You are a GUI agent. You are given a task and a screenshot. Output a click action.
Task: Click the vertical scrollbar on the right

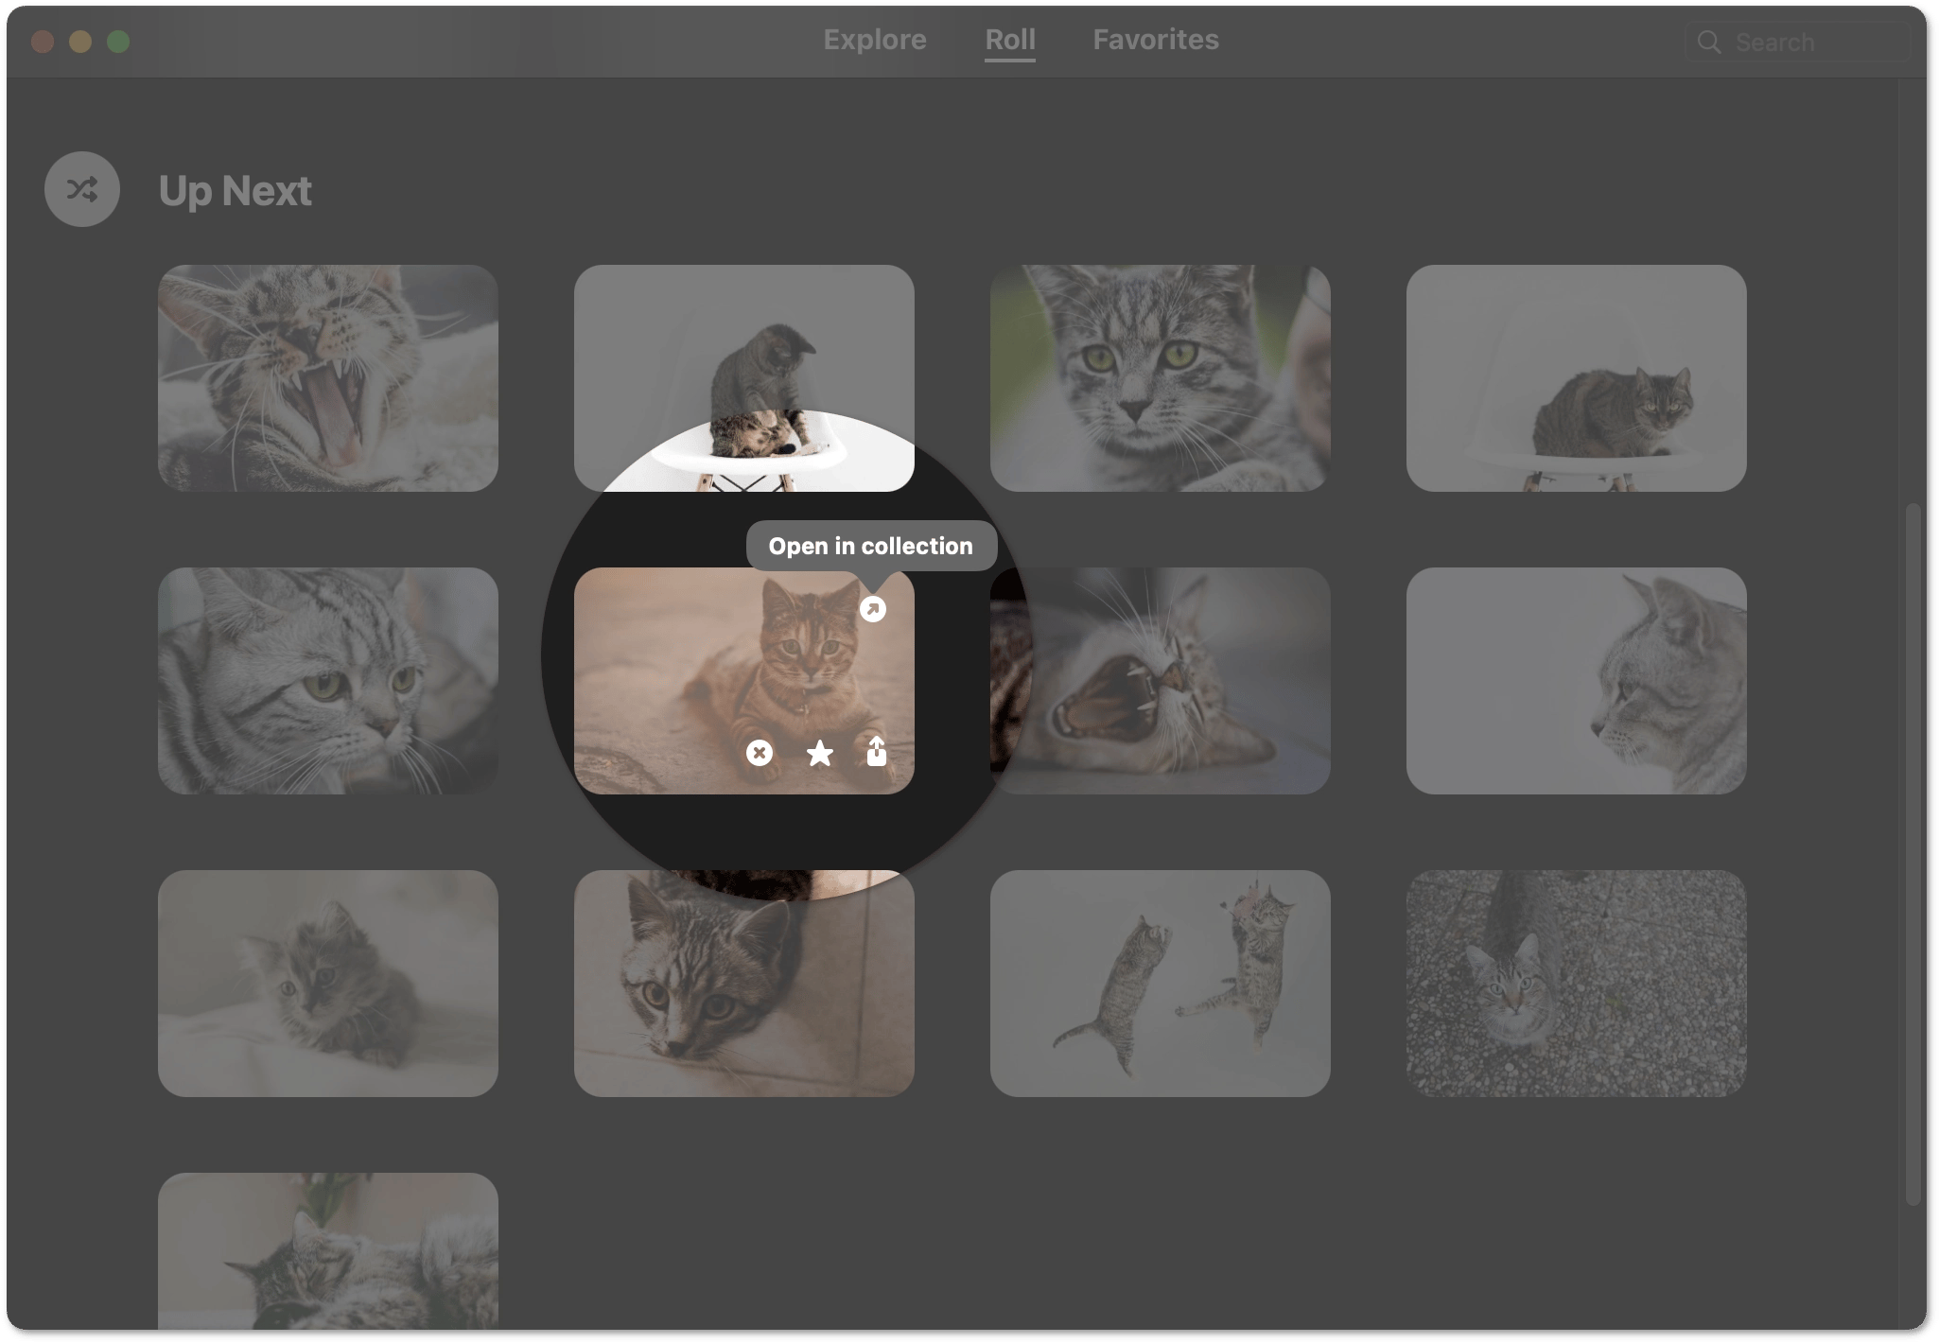click(1913, 851)
